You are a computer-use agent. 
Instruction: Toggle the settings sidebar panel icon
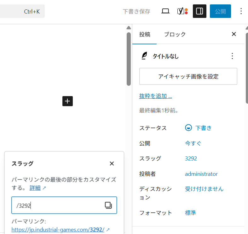199,11
